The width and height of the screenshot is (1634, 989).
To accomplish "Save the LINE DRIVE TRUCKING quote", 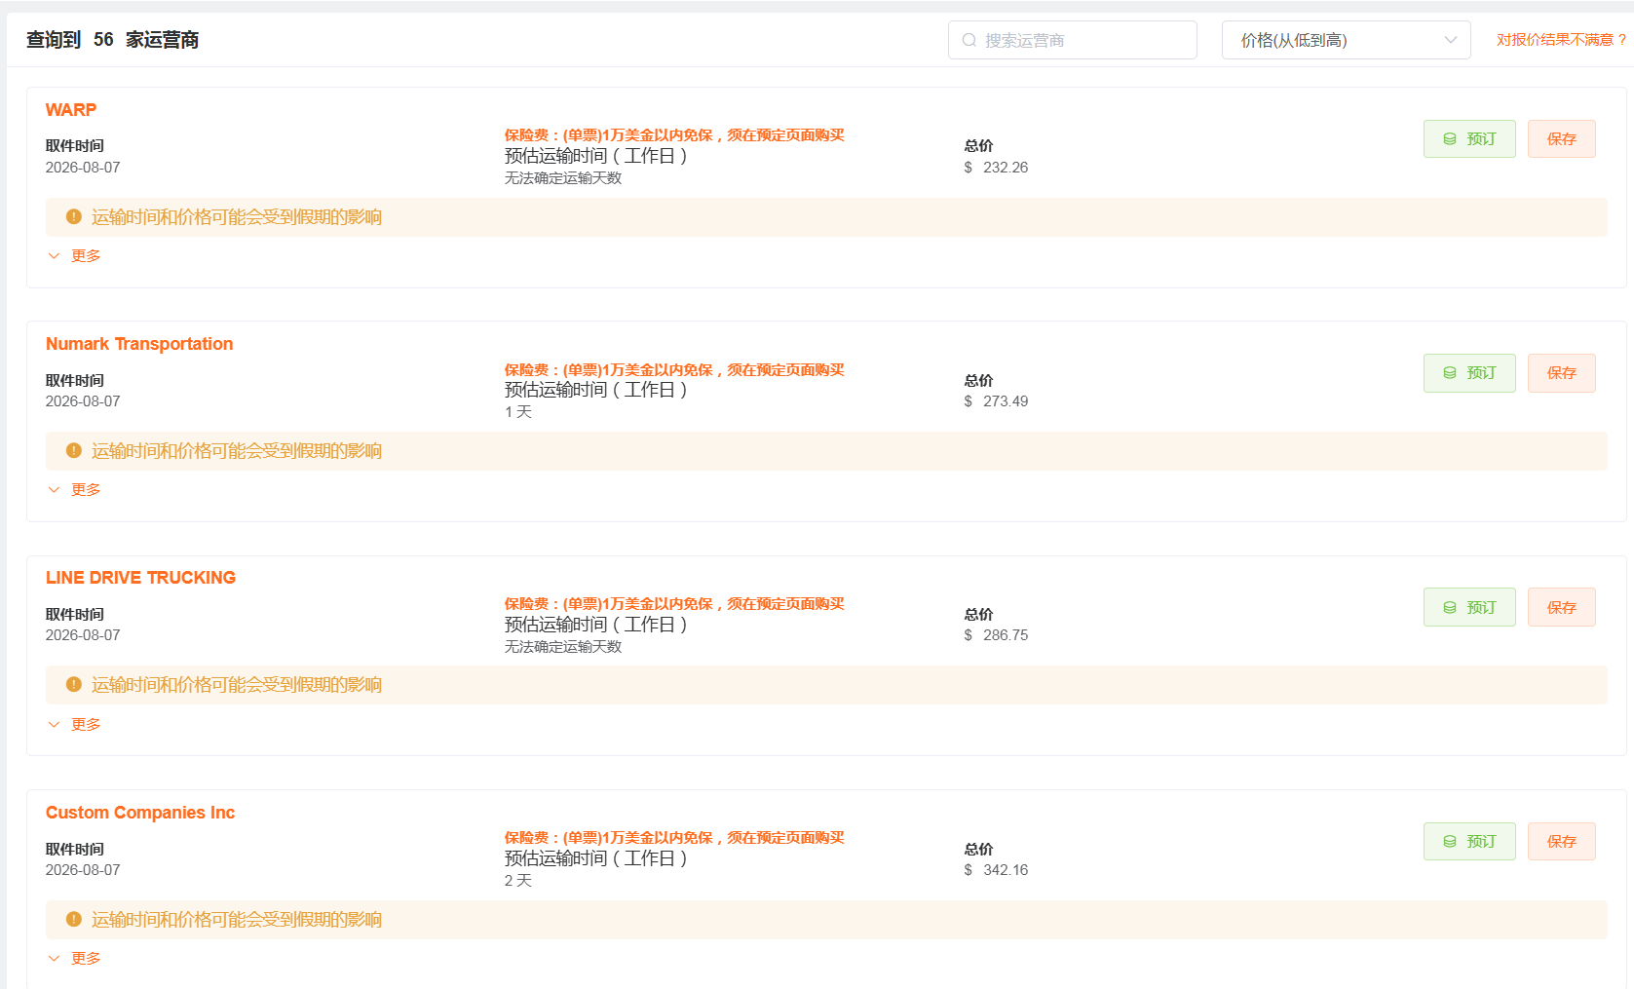I will click(1561, 607).
